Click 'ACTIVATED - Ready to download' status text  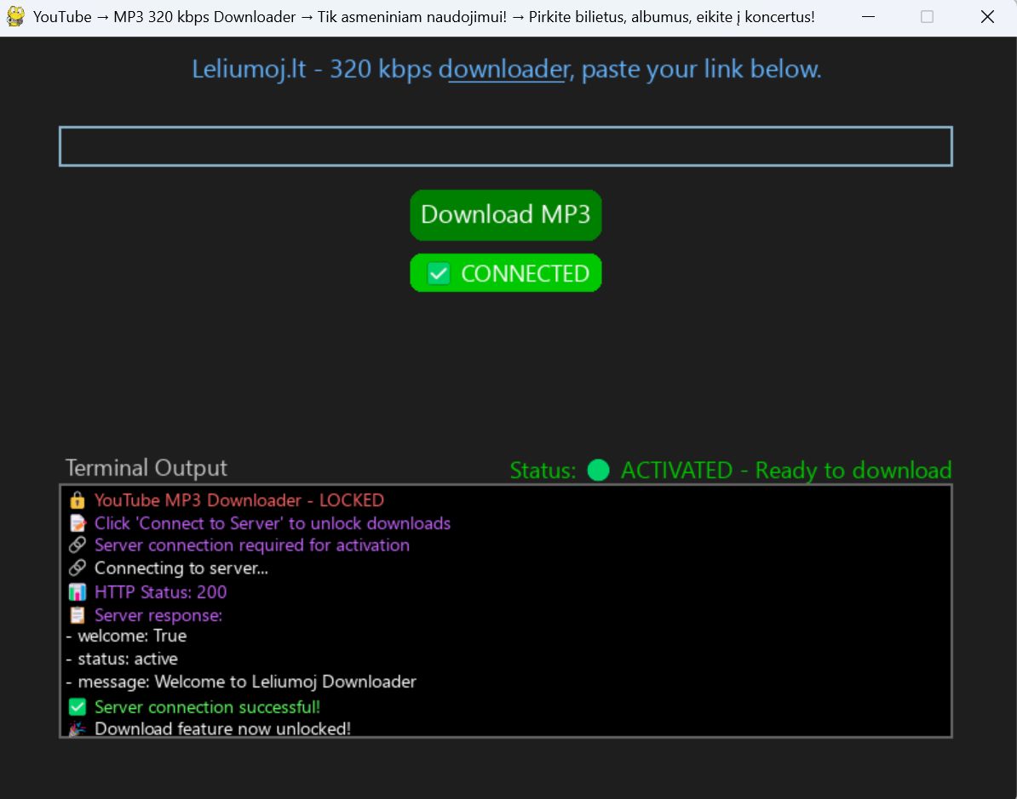pyautogui.click(x=786, y=471)
